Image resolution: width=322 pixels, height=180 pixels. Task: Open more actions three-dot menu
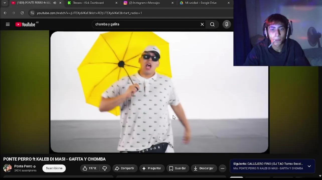[222, 168]
